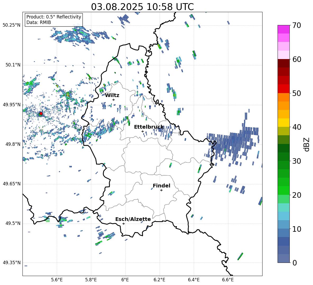This screenshot has width=313, height=285.
Task: Click the 40 tick on the colorbar
Action: point(297,127)
